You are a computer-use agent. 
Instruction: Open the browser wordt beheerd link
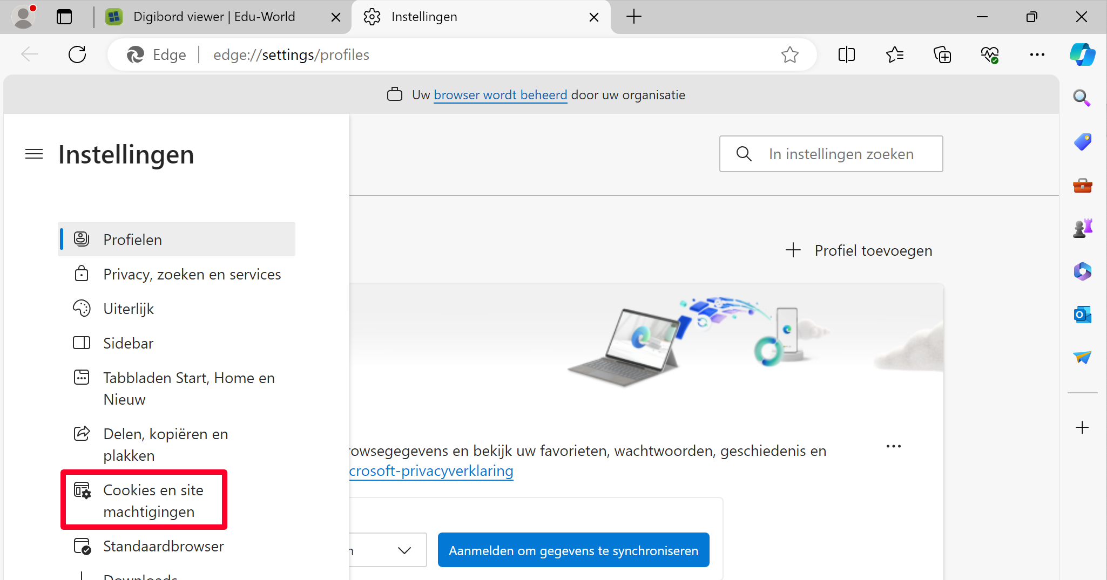[x=500, y=95]
